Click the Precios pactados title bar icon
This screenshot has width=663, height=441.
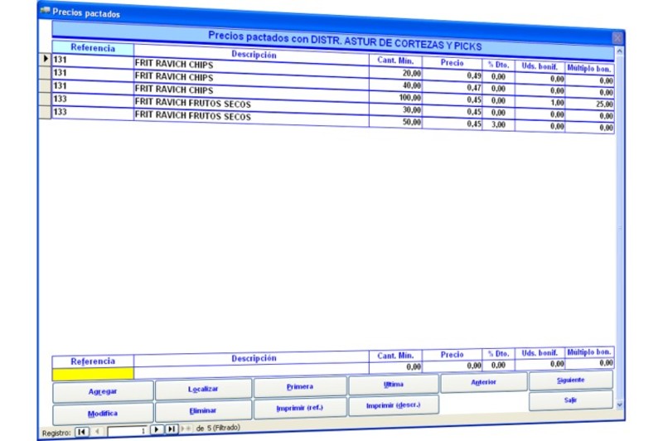(x=45, y=12)
